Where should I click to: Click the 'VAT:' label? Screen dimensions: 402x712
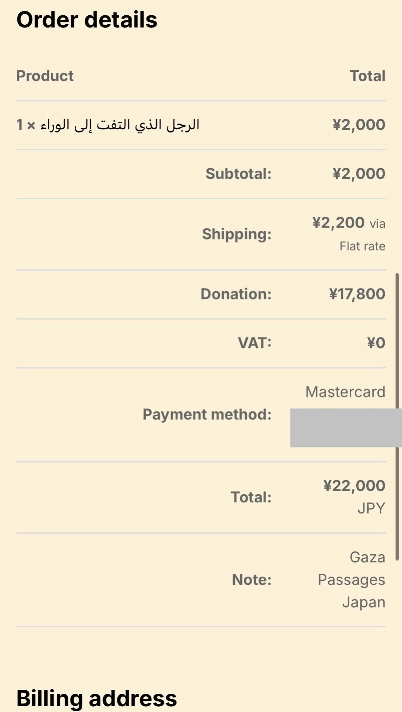coord(255,343)
